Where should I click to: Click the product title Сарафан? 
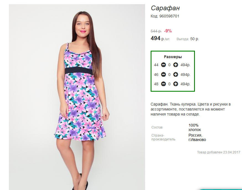pyautogui.click(x=165, y=8)
